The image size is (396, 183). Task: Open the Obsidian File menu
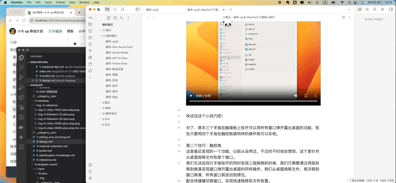[x=29, y=2]
